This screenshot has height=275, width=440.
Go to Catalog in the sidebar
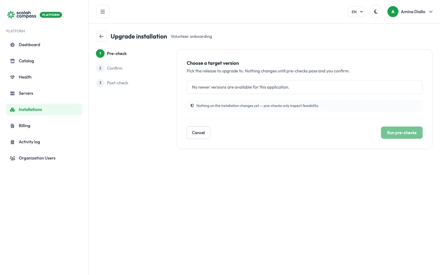pos(44,61)
